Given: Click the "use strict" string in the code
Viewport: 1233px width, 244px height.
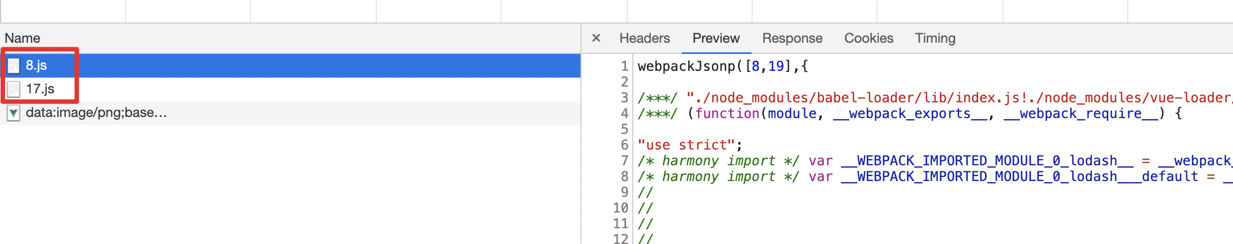Looking at the screenshot, I should click(x=686, y=145).
